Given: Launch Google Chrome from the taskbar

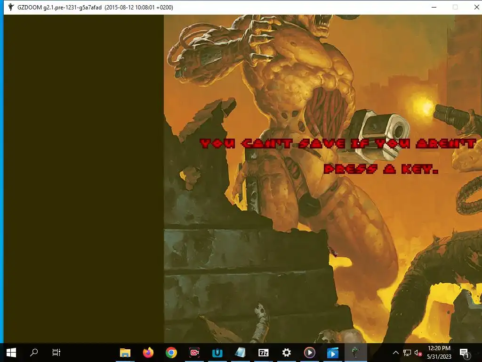Looking at the screenshot, I should 171,353.
